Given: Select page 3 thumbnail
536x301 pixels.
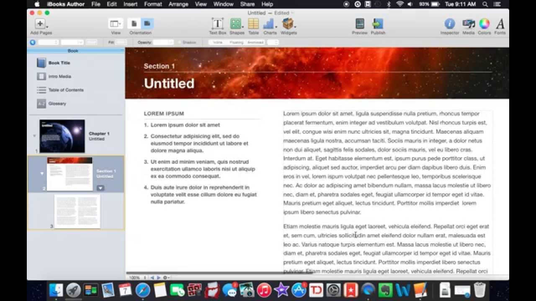Looking at the screenshot, I should point(77,212).
